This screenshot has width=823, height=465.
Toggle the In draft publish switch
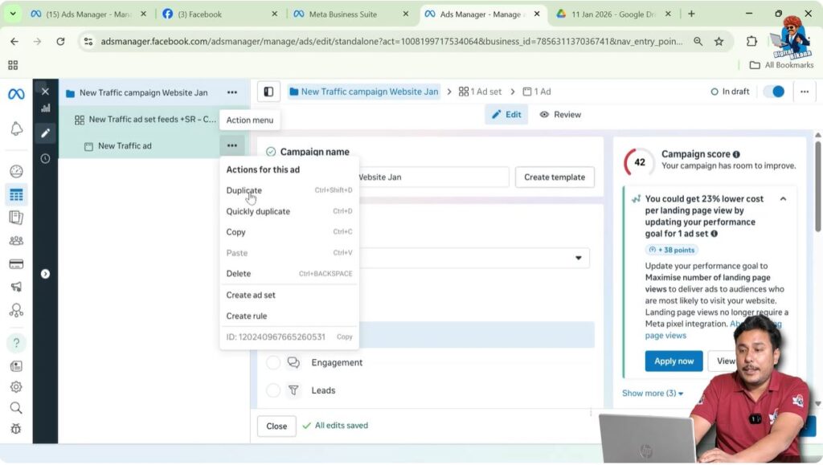[773, 92]
